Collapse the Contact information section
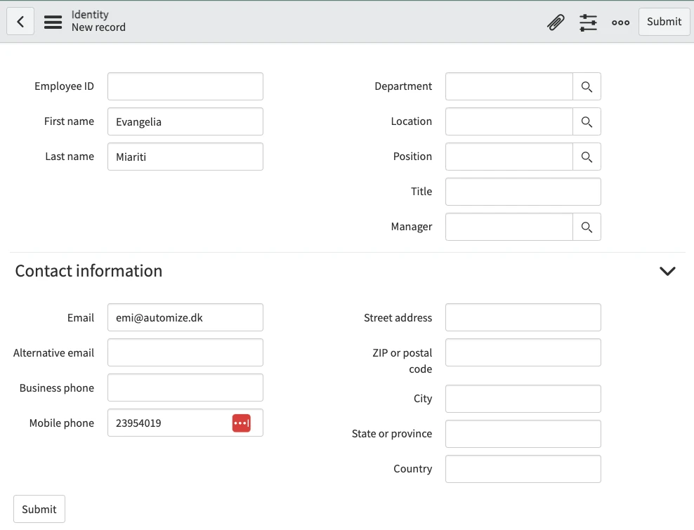The width and height of the screenshot is (694, 530). (x=667, y=271)
